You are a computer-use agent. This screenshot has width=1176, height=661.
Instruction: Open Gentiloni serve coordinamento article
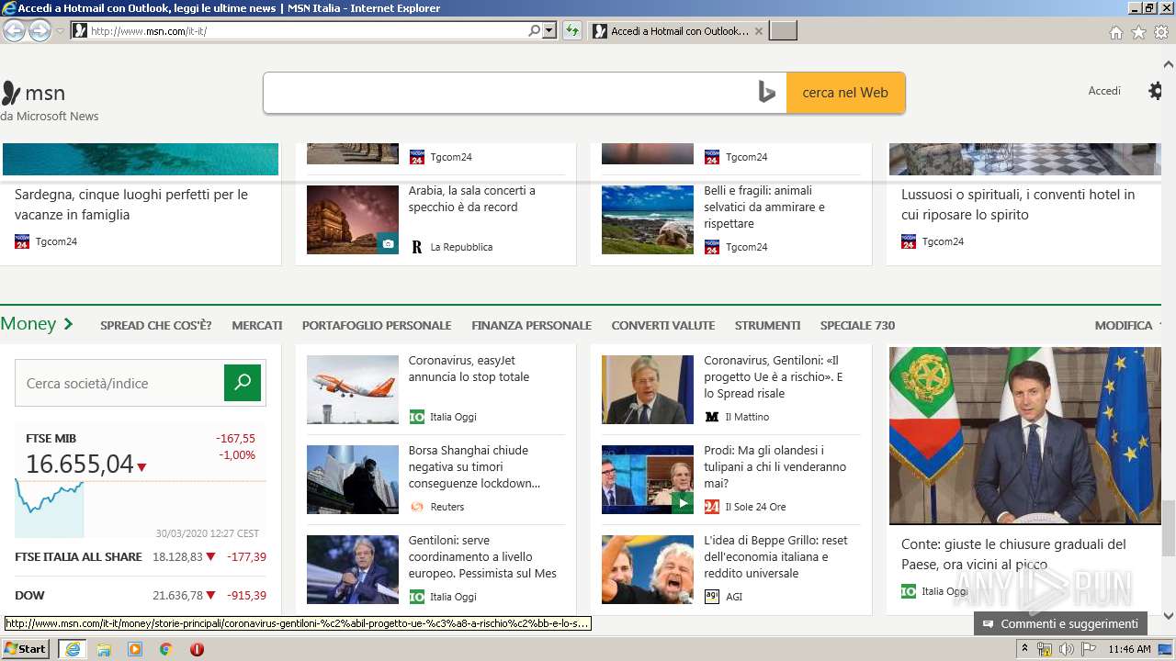click(x=482, y=556)
